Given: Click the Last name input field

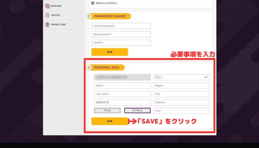Looking at the screenshot, I should (122, 94).
